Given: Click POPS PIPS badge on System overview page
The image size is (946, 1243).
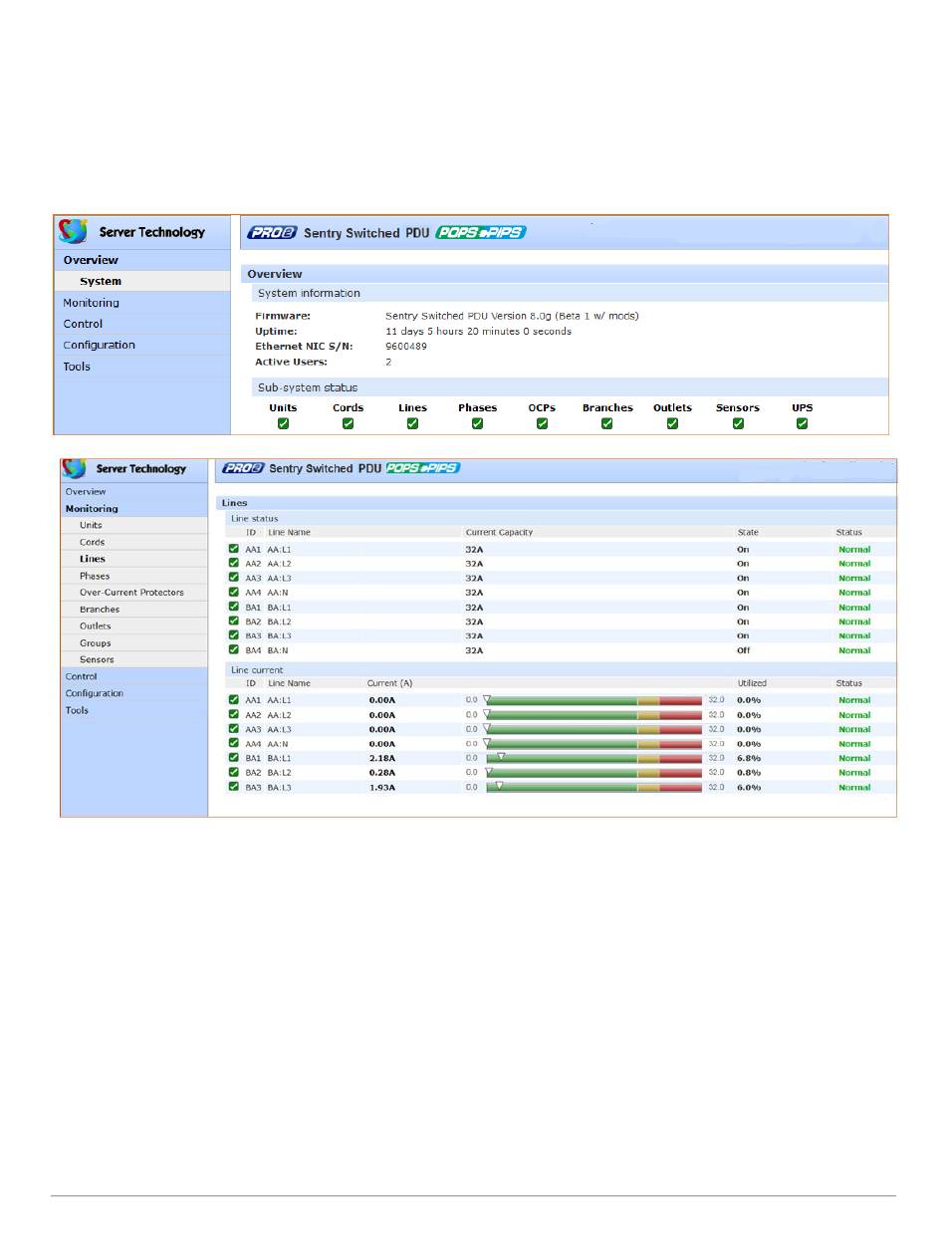Looking at the screenshot, I should 482,233.
